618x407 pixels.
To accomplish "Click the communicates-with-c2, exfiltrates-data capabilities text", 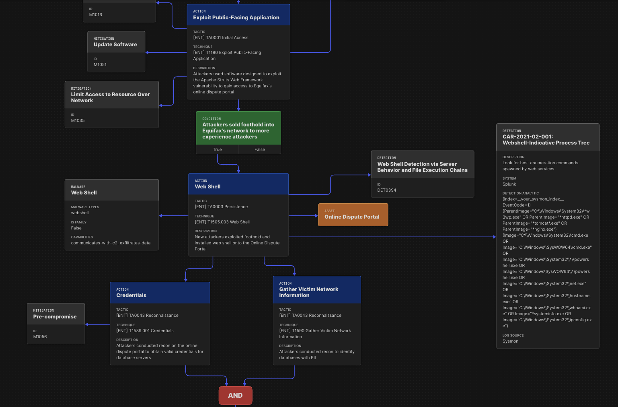I will pyautogui.click(x=111, y=243).
